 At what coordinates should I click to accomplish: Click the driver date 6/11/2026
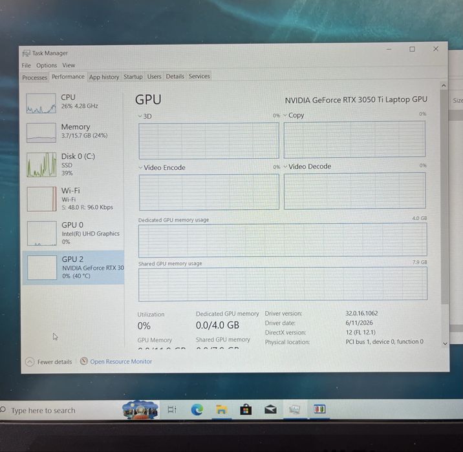359,323
